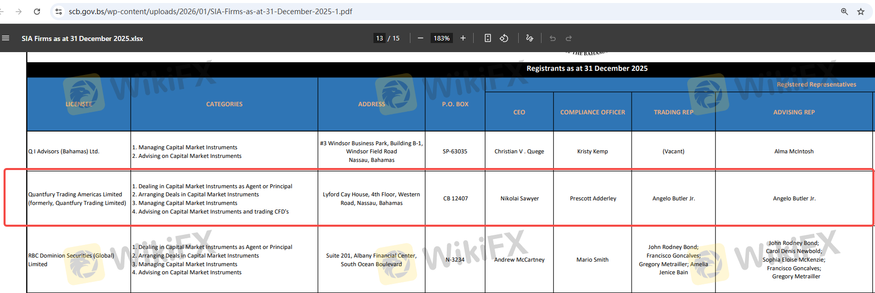Click the N-3234 P.O. box cell
This screenshot has width=875, height=293.
pyautogui.click(x=455, y=260)
